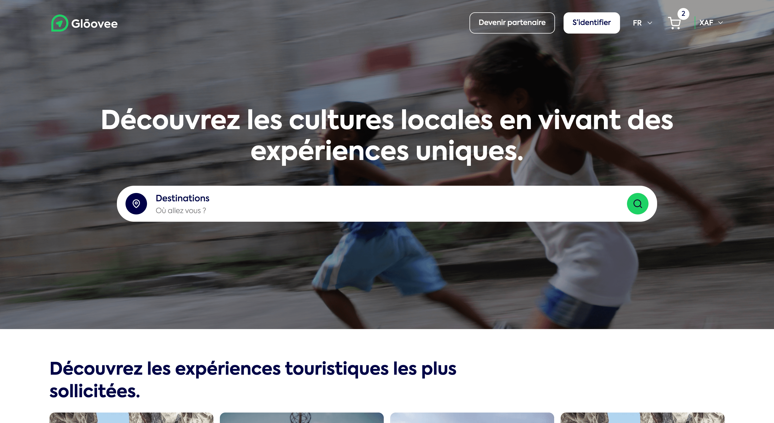Screen dimensions: 774x423
Task: Expand the FR language dropdown
Action: [x=642, y=23]
